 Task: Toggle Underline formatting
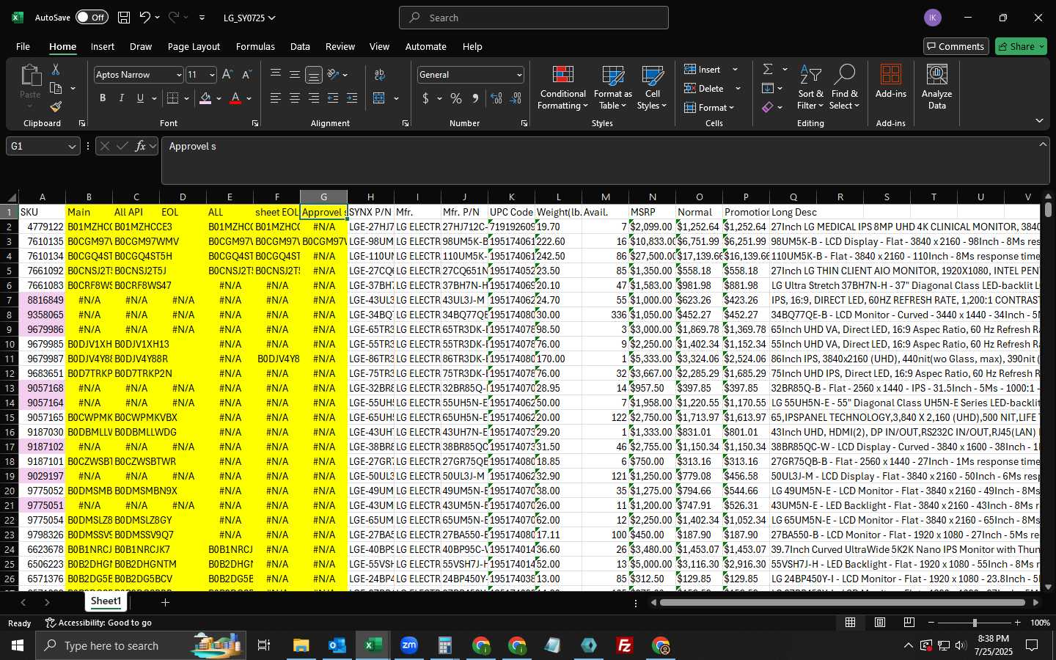[x=140, y=98]
